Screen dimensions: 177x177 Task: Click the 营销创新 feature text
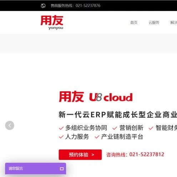click(131, 128)
